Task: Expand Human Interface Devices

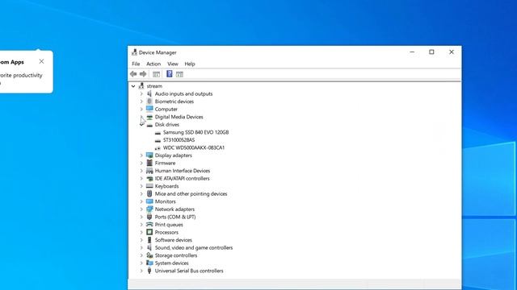Action: [141, 171]
